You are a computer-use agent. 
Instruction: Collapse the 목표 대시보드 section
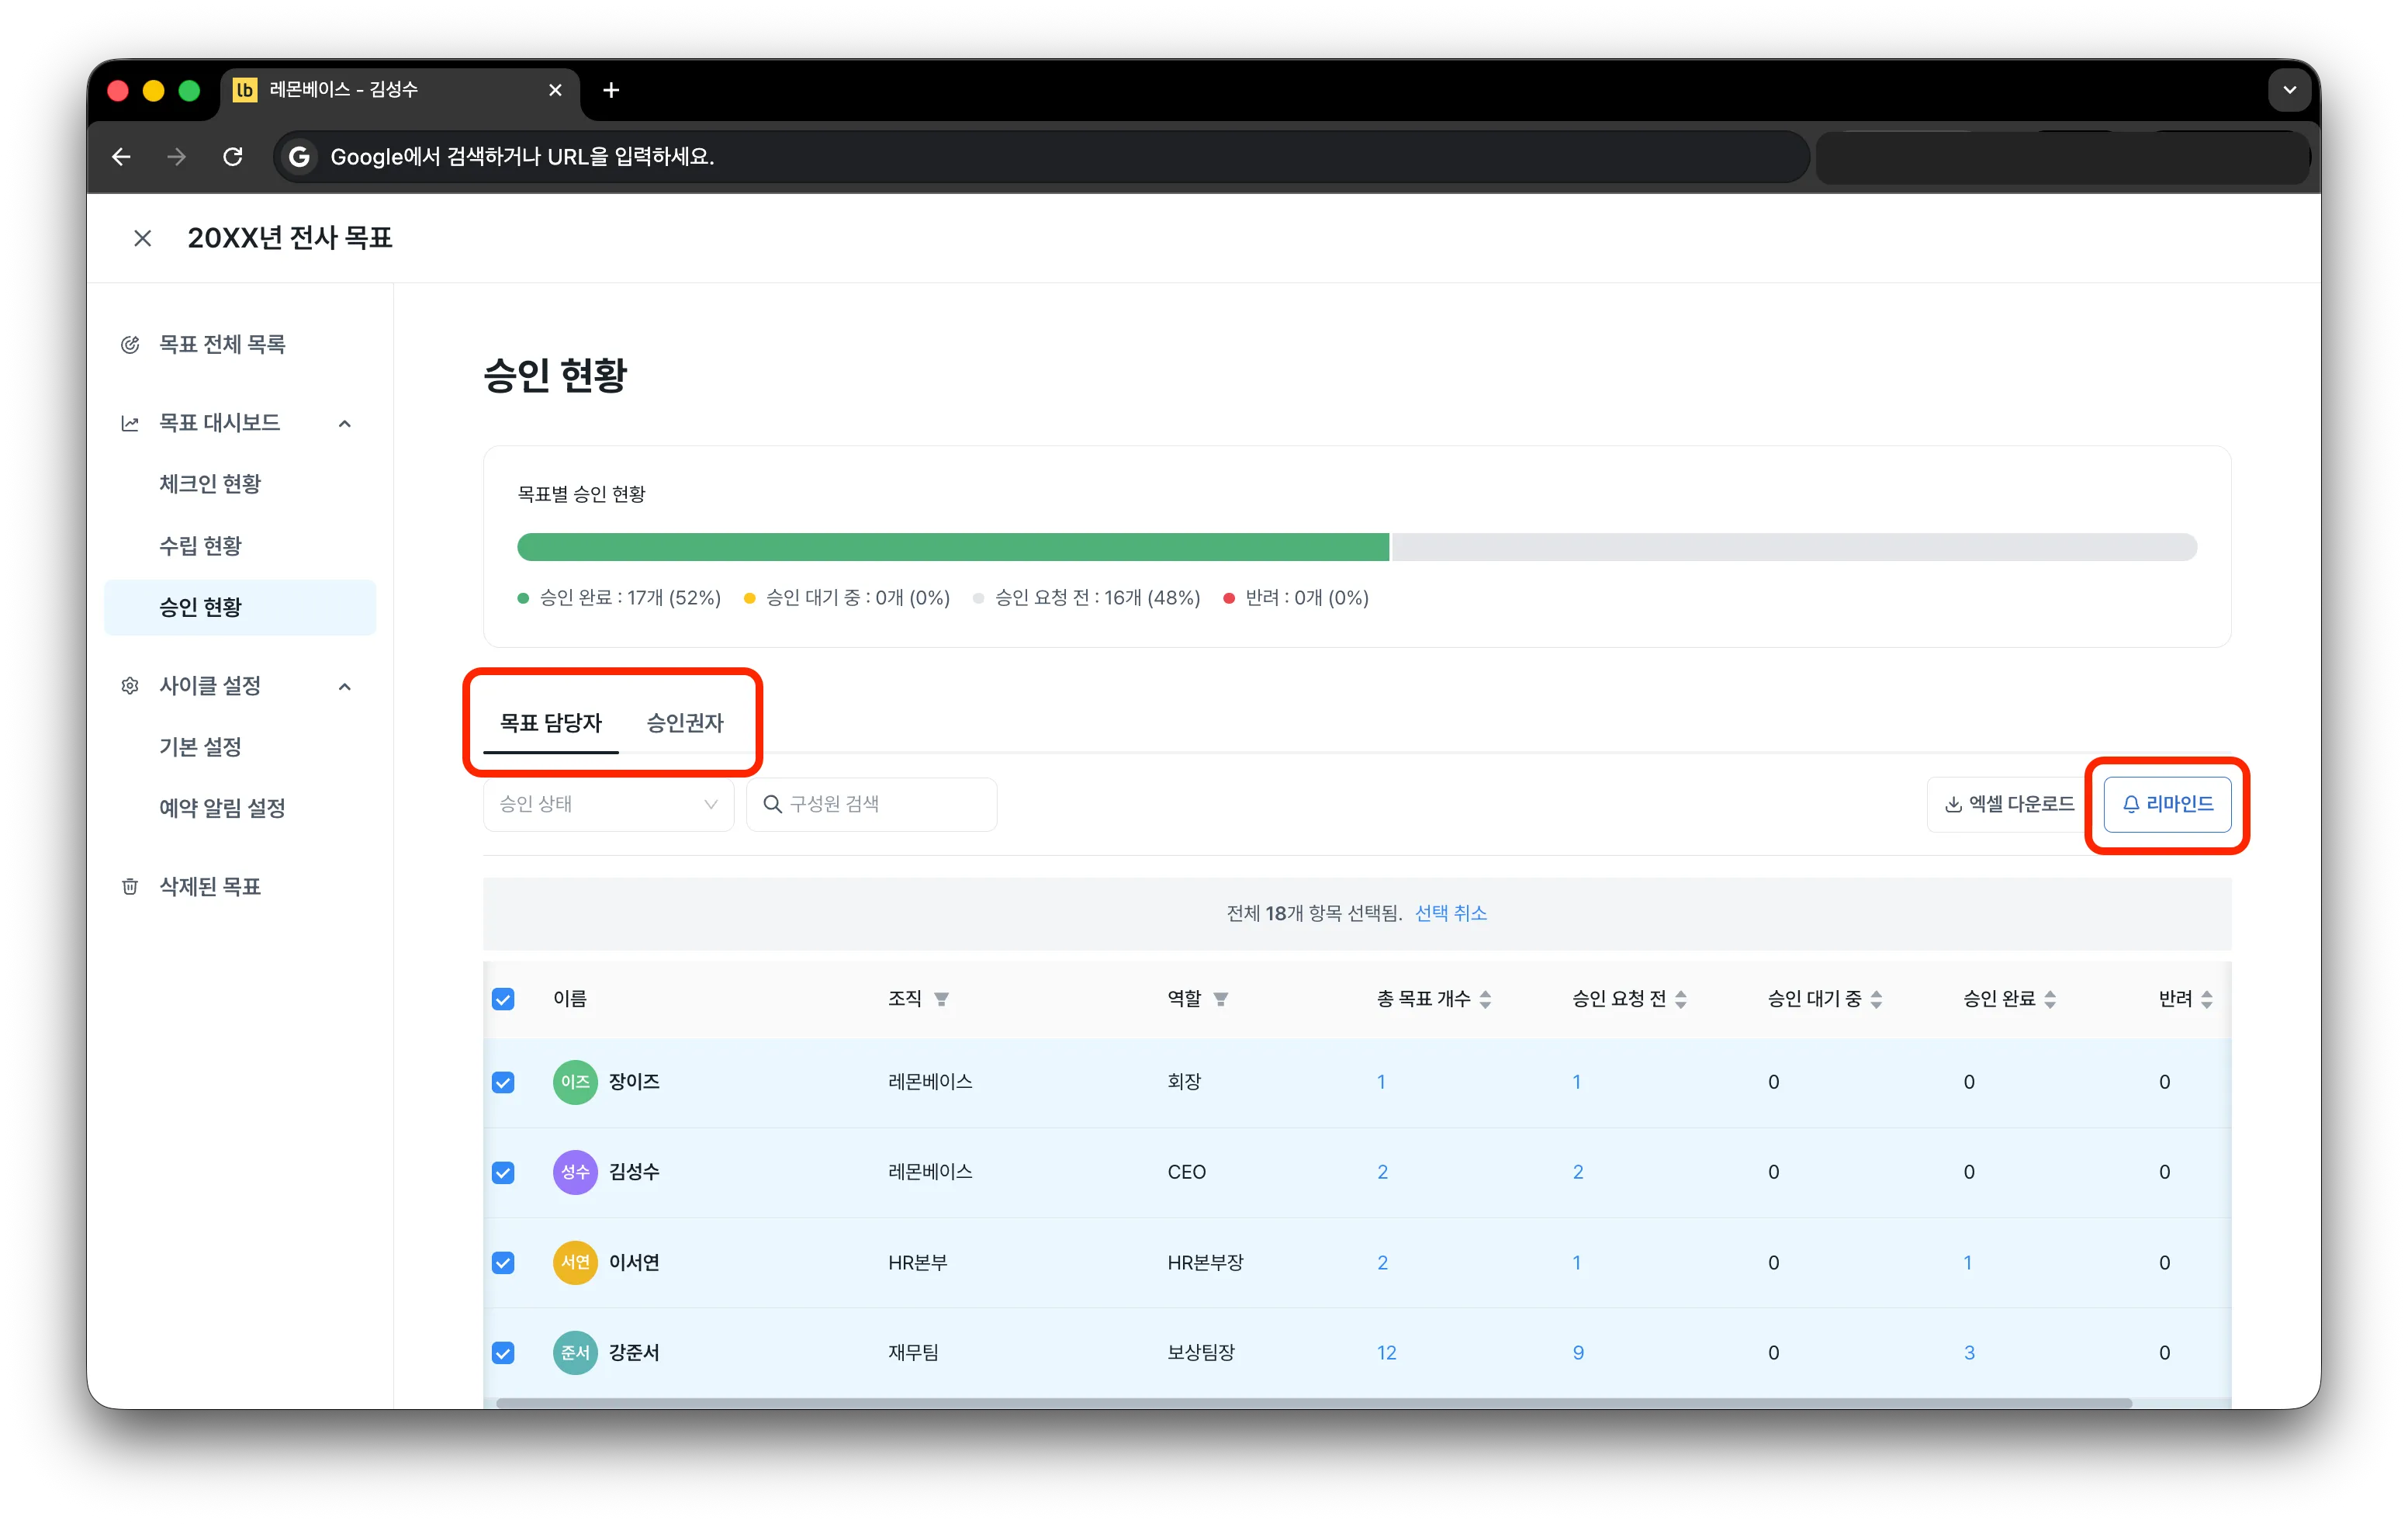pyautogui.click(x=345, y=424)
